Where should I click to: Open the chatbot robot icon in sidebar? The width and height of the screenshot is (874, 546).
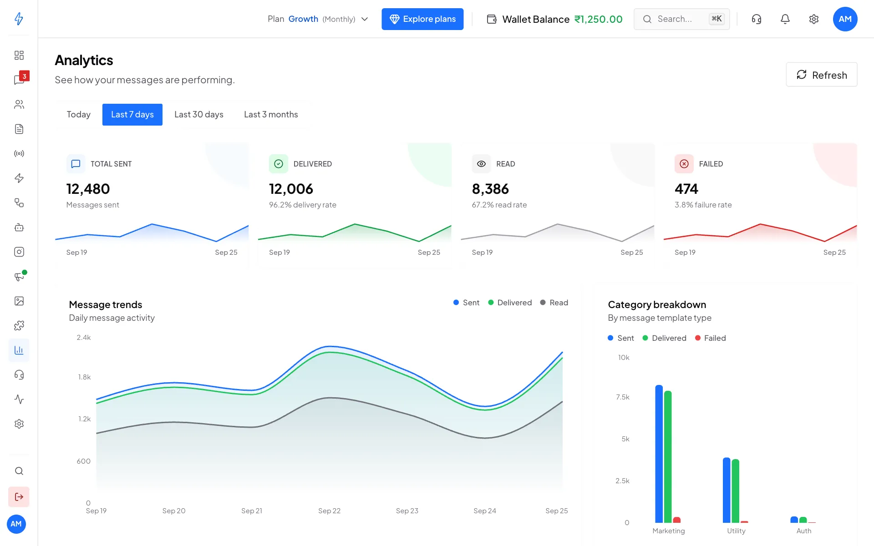point(19,227)
